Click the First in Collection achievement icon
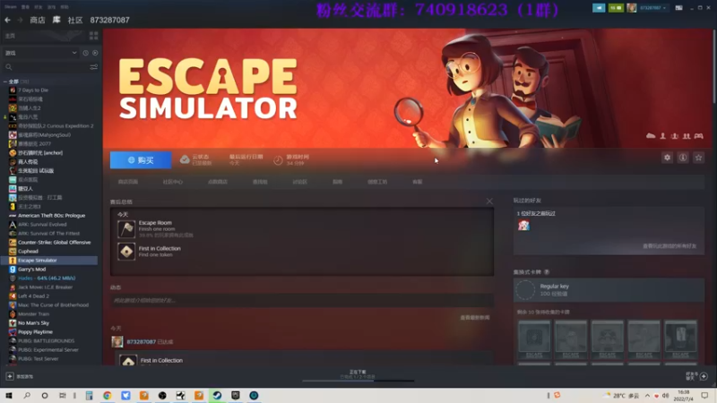This screenshot has height=403, width=717. 126,252
